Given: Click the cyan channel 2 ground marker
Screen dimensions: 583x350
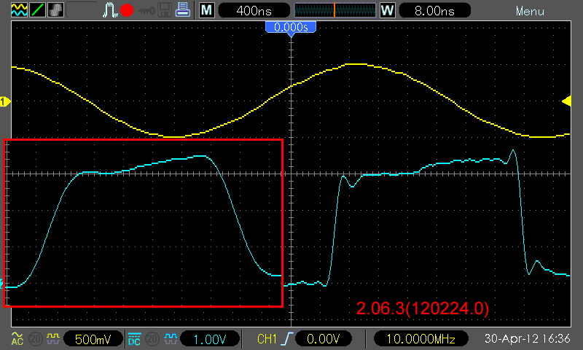Looking at the screenshot, I should coord(1,284).
